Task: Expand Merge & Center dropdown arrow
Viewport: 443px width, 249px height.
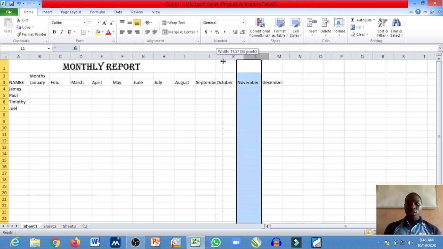Action: click(197, 32)
